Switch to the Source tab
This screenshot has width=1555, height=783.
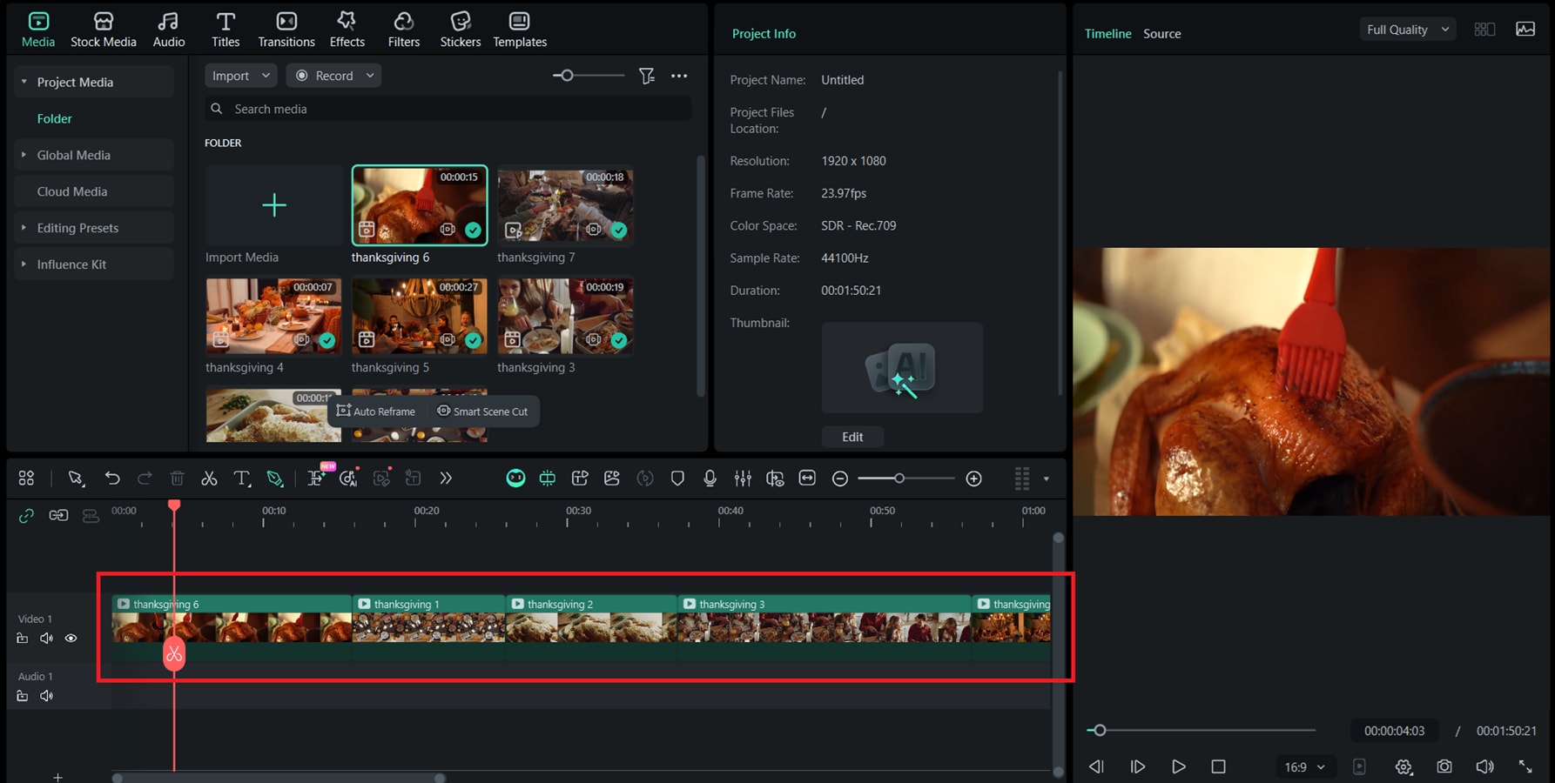click(1161, 34)
